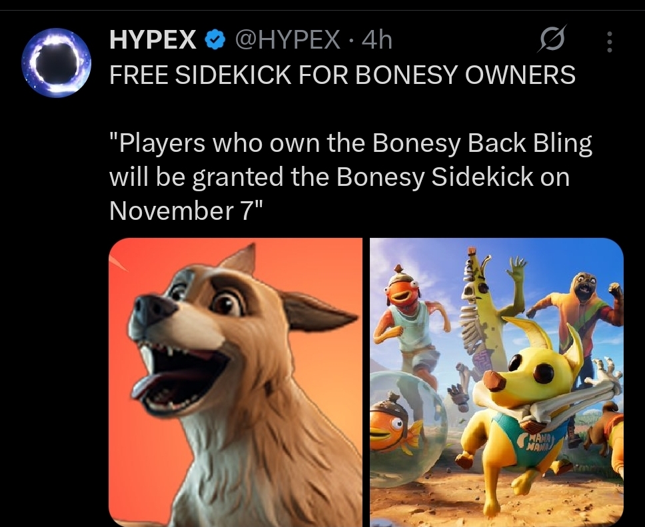Open the Grok slashed-circle icon
Image resolution: width=645 pixels, height=527 pixels.
click(x=552, y=39)
